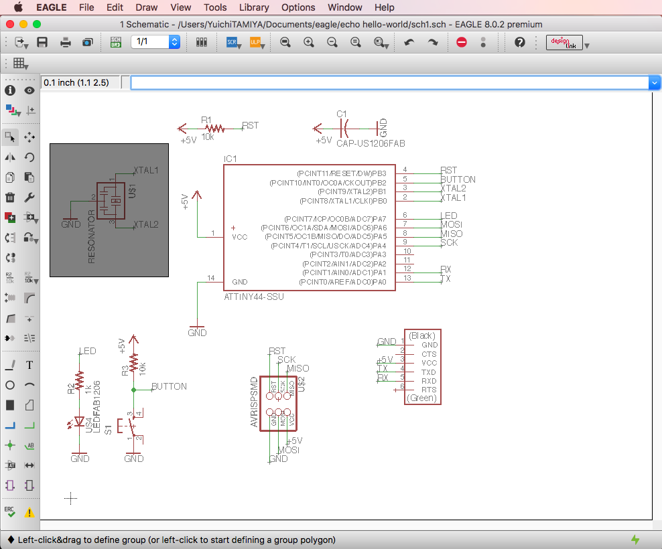Select the green Net tool
The width and height of the screenshot is (662, 549).
(29, 425)
